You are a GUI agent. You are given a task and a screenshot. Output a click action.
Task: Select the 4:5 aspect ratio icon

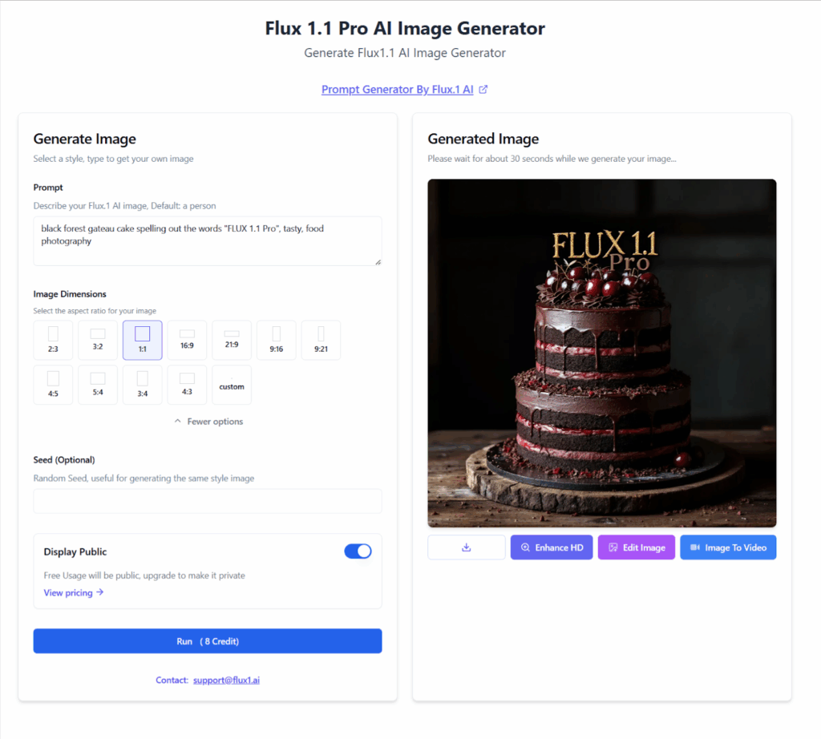[53, 385]
